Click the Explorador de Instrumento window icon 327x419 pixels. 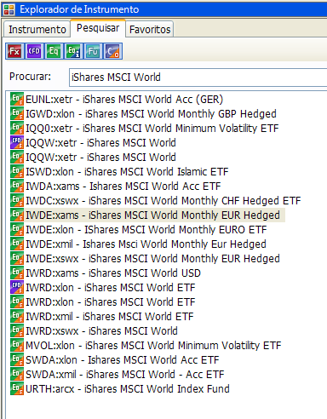click(9, 9)
